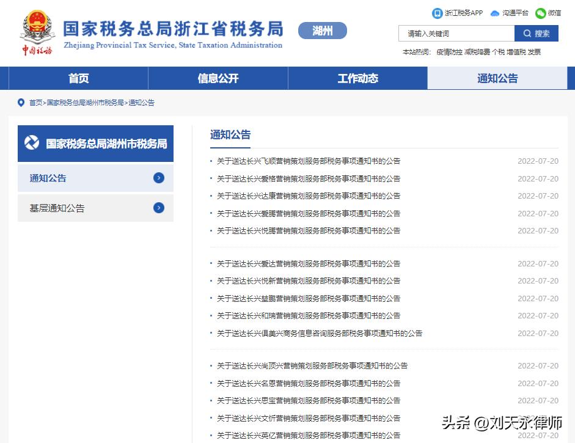Click the magnifier icon in the search button
The image size is (575, 443).
tap(527, 33)
